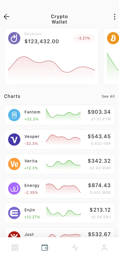Image resolution: width=119 pixels, height=258 pixels.
Task: Tap the Energy coin icon
Action: (14, 188)
